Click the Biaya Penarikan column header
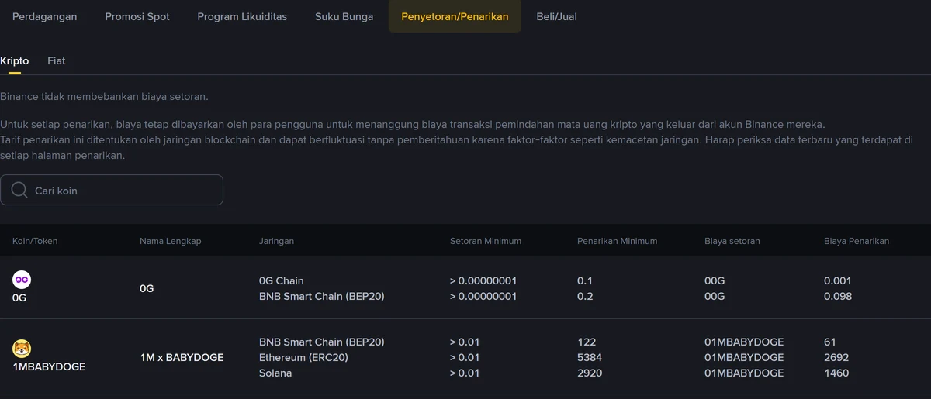This screenshot has width=931, height=399. pos(857,241)
